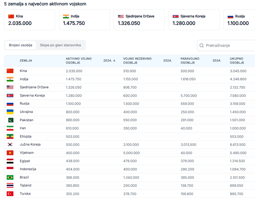Sort table by Paravojno osoblje header

(190, 61)
